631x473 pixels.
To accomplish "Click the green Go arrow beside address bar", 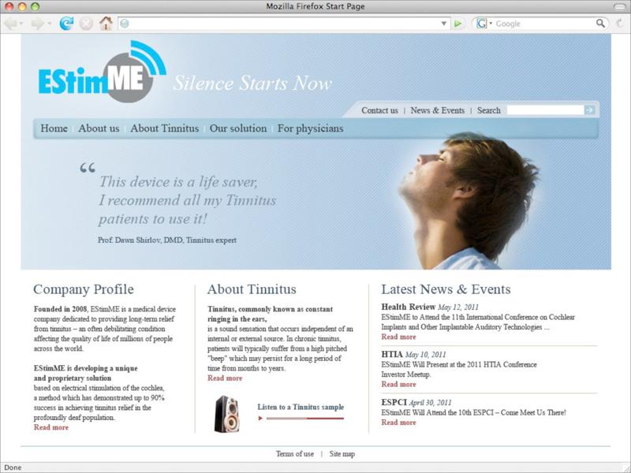I will pos(457,24).
